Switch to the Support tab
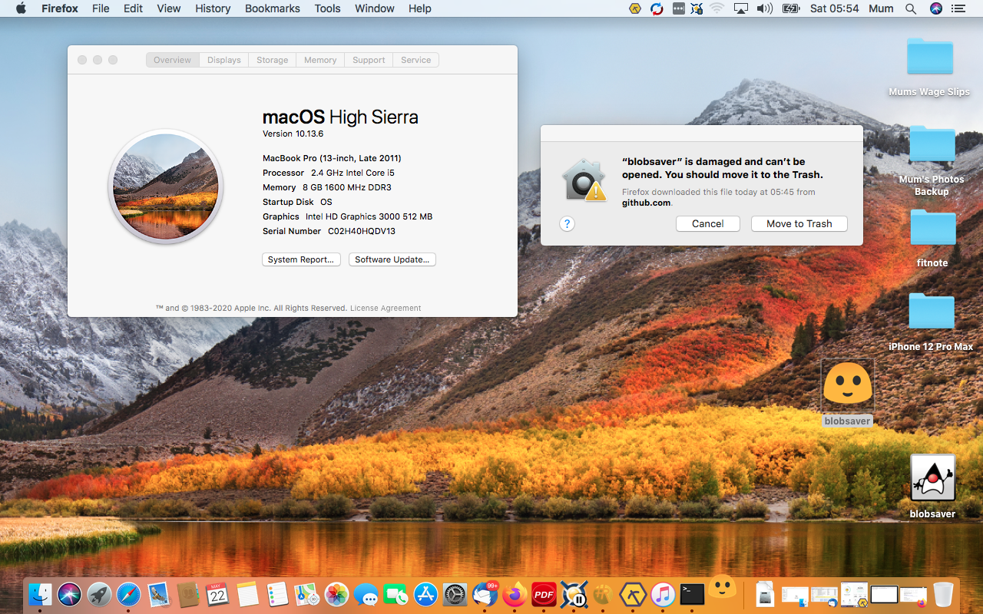Image resolution: width=983 pixels, height=614 pixels. tap(369, 60)
